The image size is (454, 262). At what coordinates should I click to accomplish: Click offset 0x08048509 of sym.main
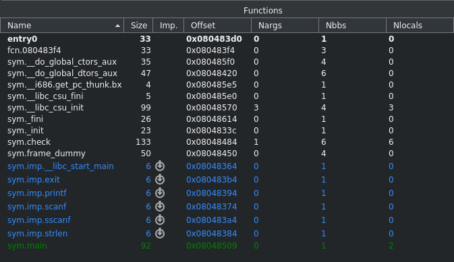click(212, 246)
